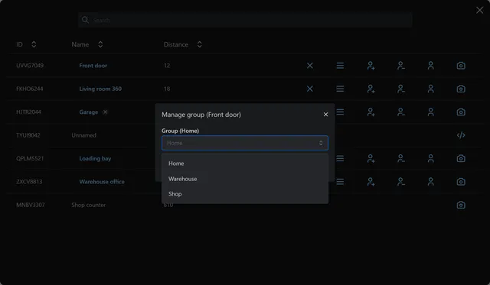Click the ID cell QPLM5521
Viewport: 490px width, 285px height.
click(29, 158)
